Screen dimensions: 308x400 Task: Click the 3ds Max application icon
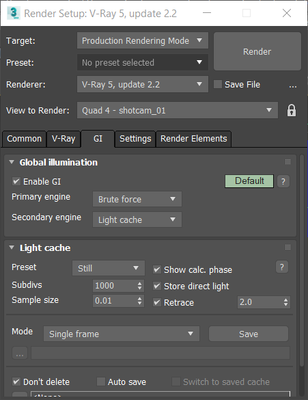(x=13, y=13)
